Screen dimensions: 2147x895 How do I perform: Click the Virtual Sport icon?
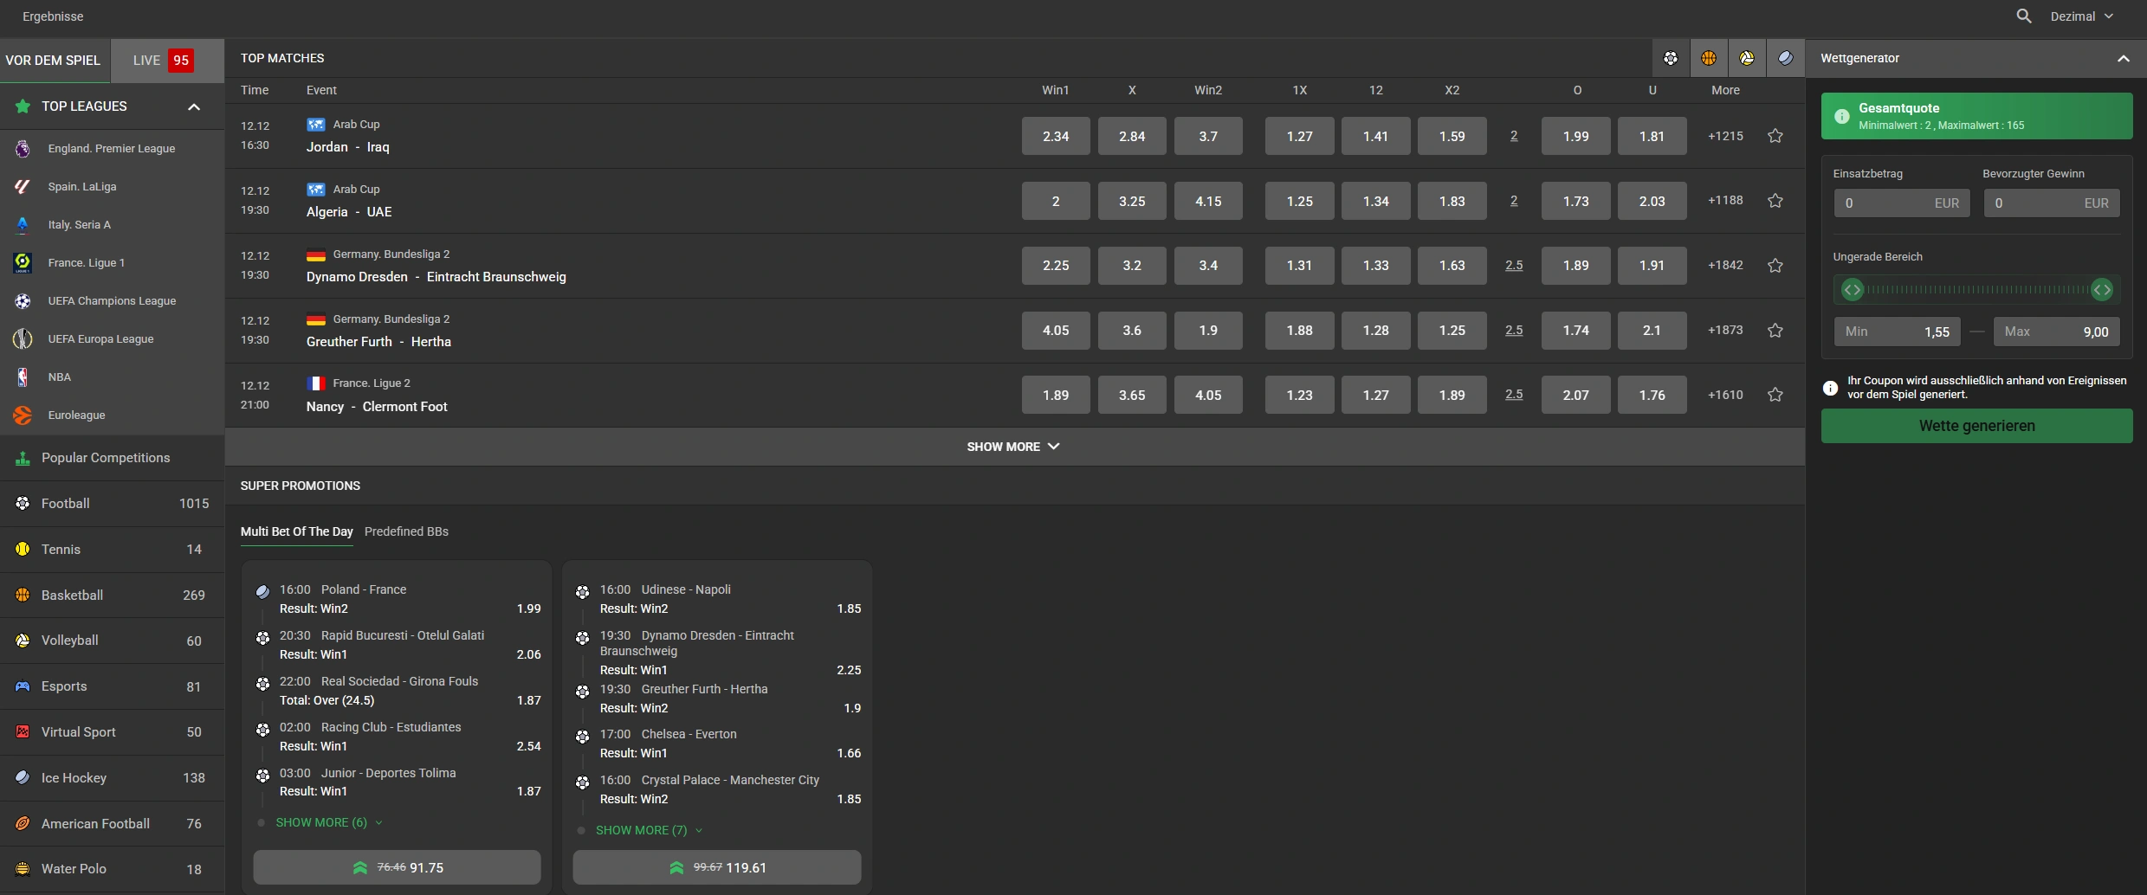click(23, 732)
